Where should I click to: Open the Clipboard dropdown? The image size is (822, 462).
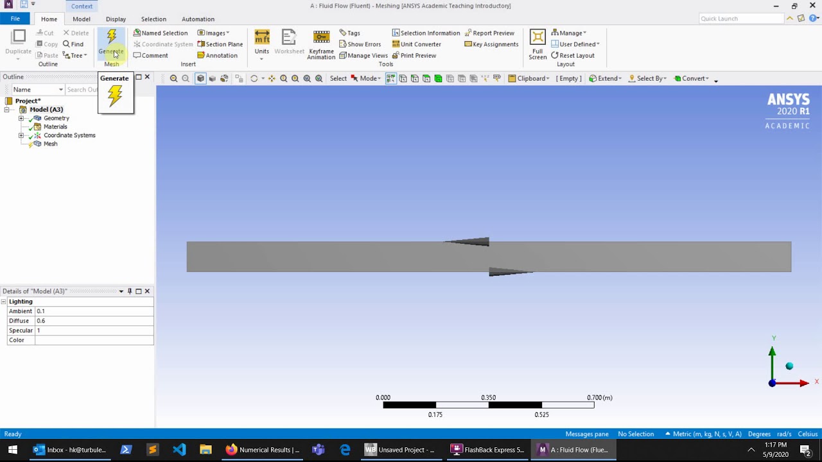pyautogui.click(x=529, y=78)
